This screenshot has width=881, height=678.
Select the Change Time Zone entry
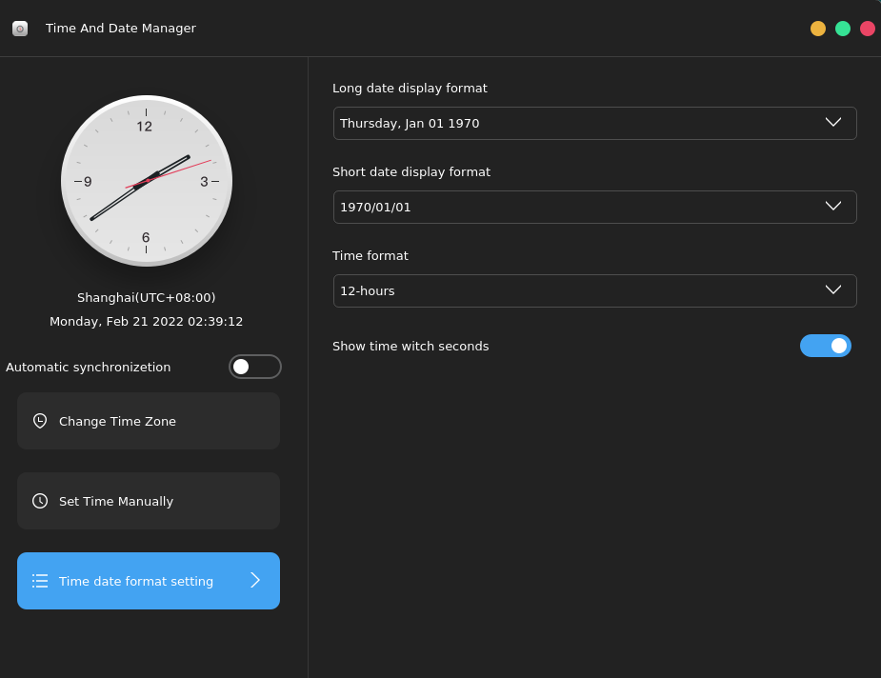pyautogui.click(x=148, y=421)
